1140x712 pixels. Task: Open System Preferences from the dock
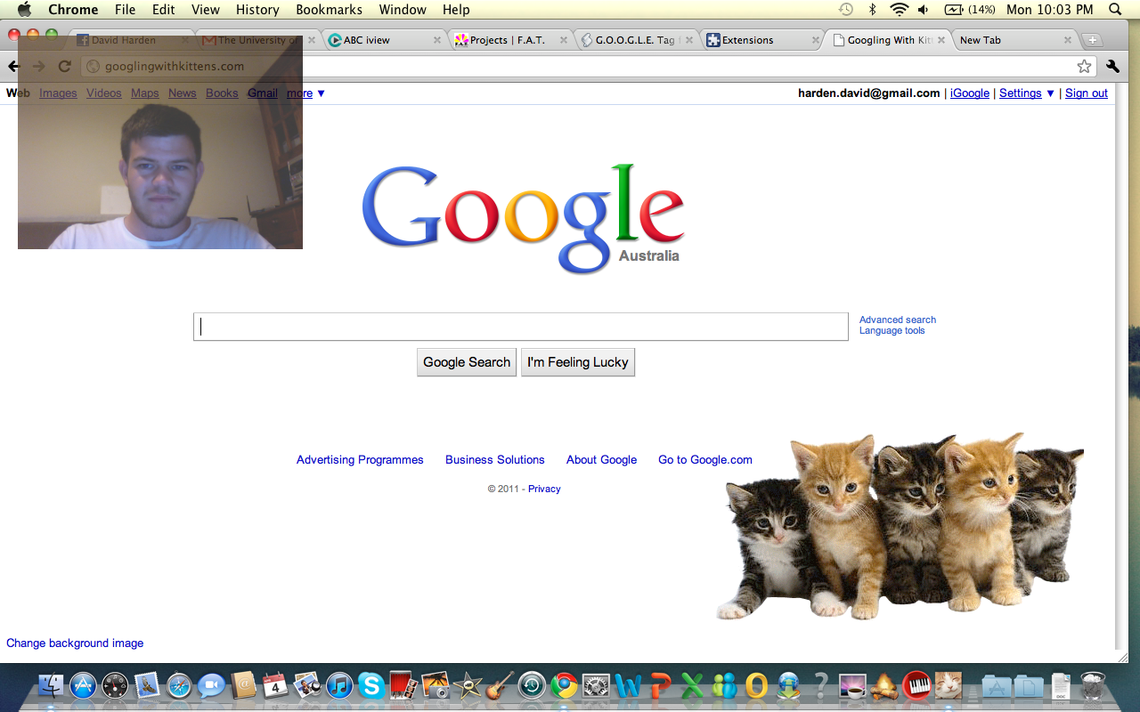click(x=596, y=685)
